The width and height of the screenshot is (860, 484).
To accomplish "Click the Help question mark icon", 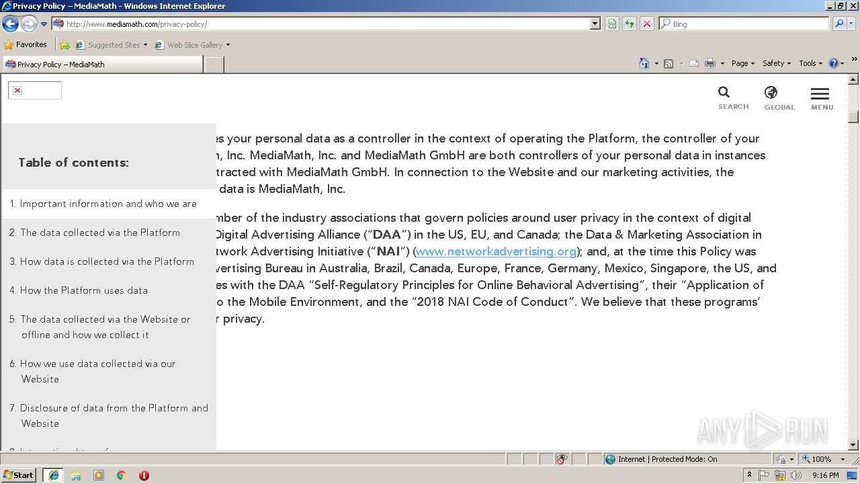I will (x=834, y=63).
